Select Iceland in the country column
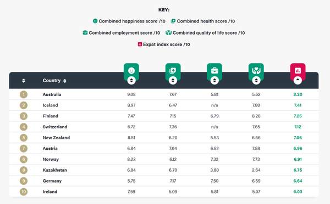This screenshot has width=330, height=204. pyautogui.click(x=50, y=105)
